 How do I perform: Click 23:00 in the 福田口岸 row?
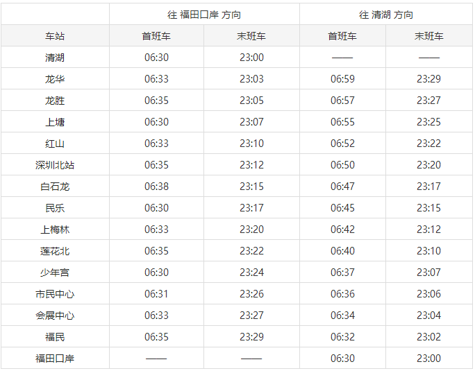[428, 359]
